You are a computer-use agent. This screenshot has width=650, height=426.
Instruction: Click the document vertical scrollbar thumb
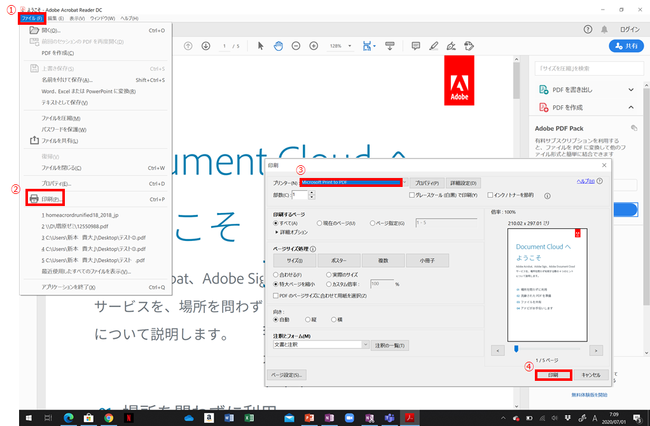[x=516, y=80]
